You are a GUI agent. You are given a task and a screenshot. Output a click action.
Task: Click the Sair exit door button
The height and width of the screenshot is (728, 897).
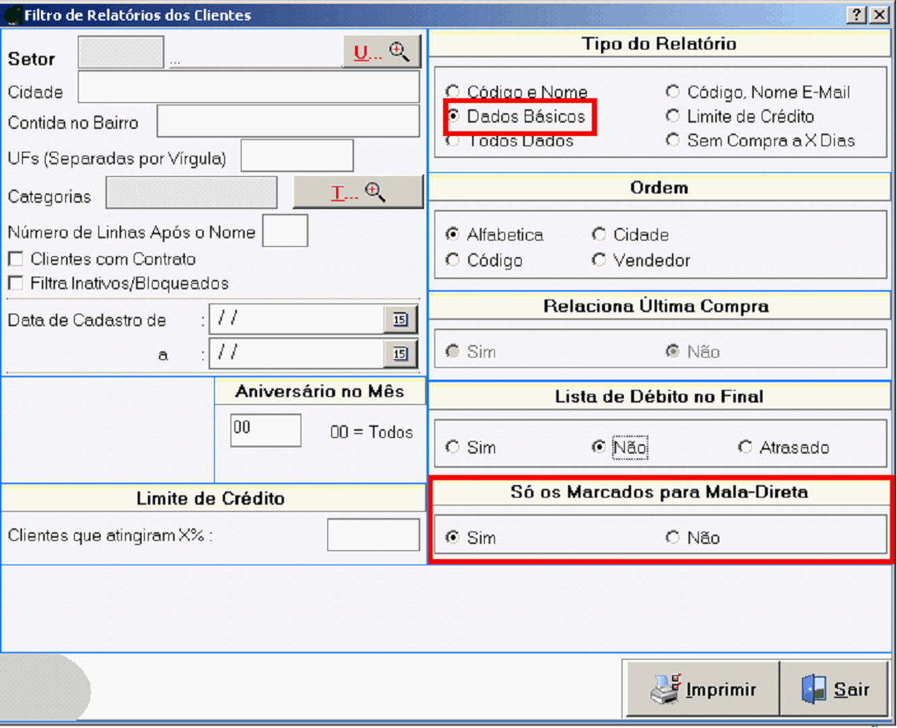(836, 689)
